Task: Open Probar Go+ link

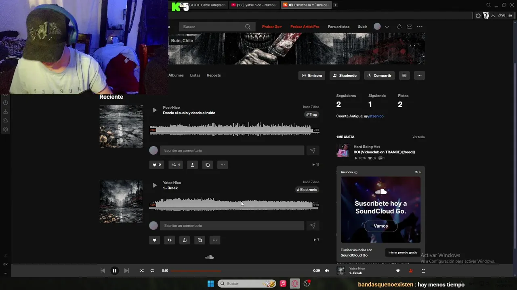Action: click(x=272, y=27)
